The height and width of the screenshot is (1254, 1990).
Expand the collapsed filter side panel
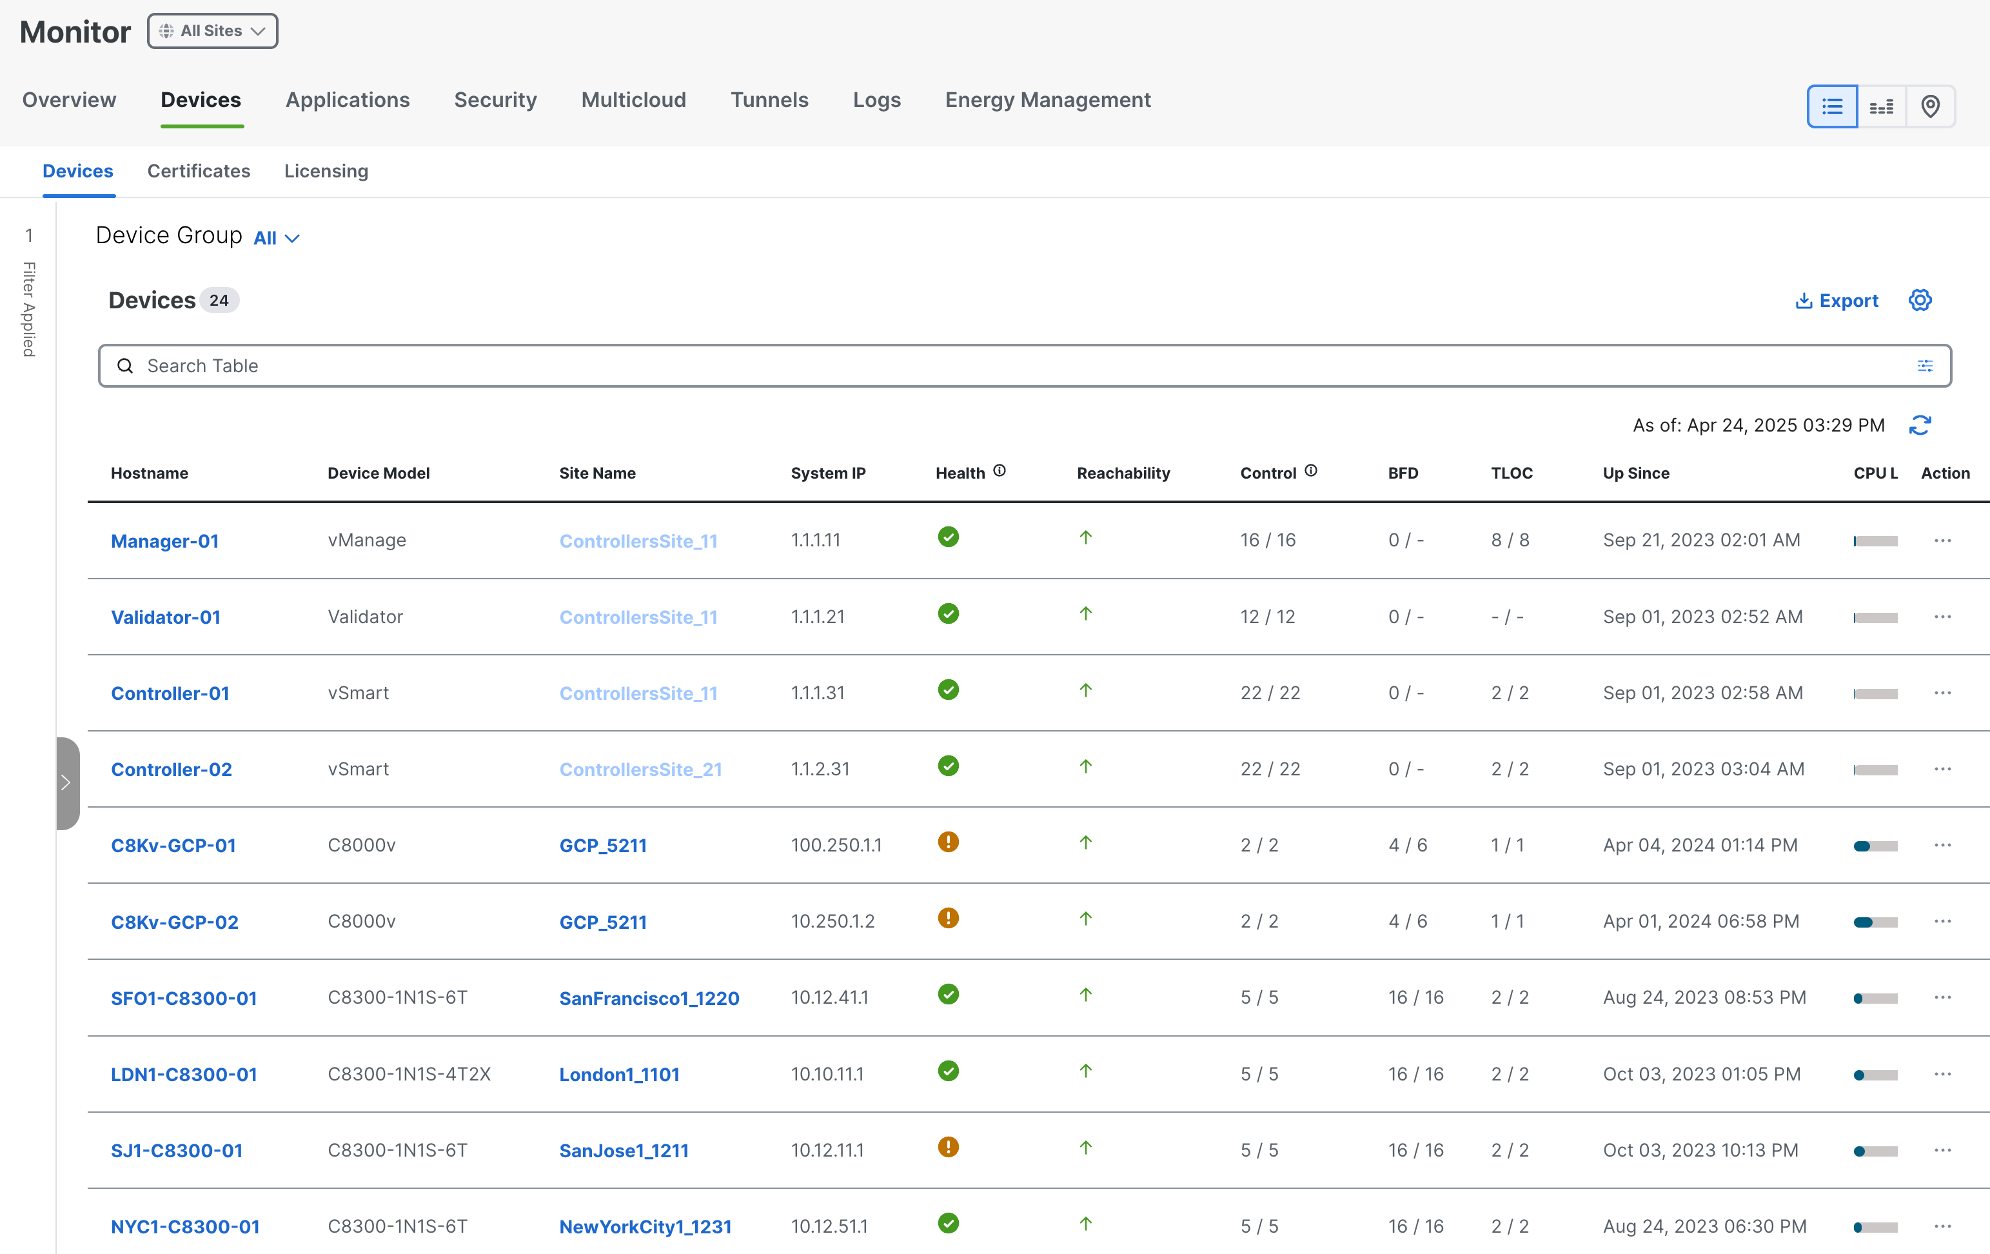tap(67, 783)
